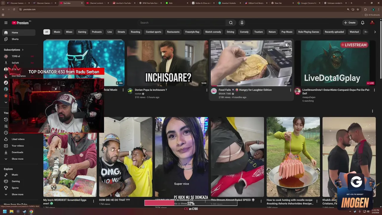
Task: Open Your videos in the sidebar
Action: tap(19, 146)
